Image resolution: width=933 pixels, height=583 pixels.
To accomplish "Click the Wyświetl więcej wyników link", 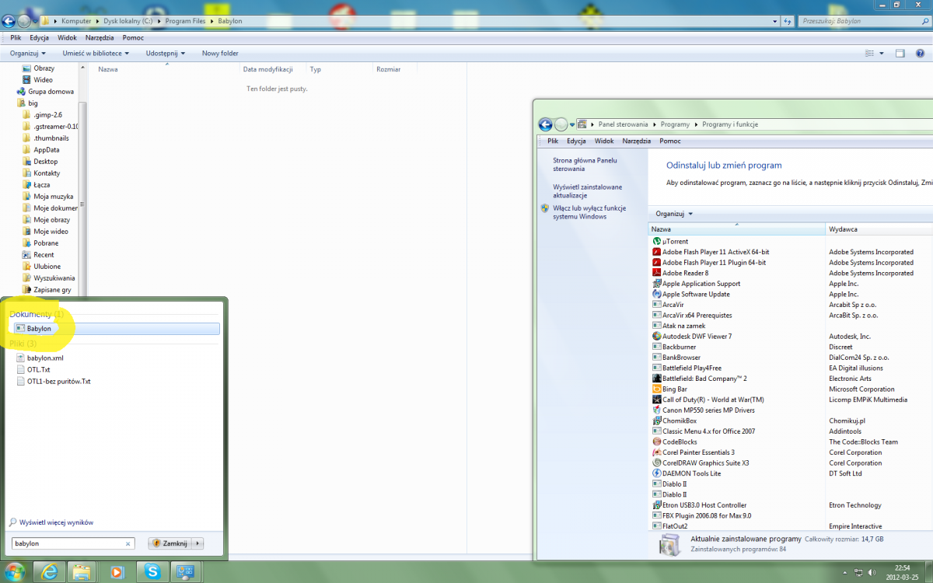I will tap(56, 522).
